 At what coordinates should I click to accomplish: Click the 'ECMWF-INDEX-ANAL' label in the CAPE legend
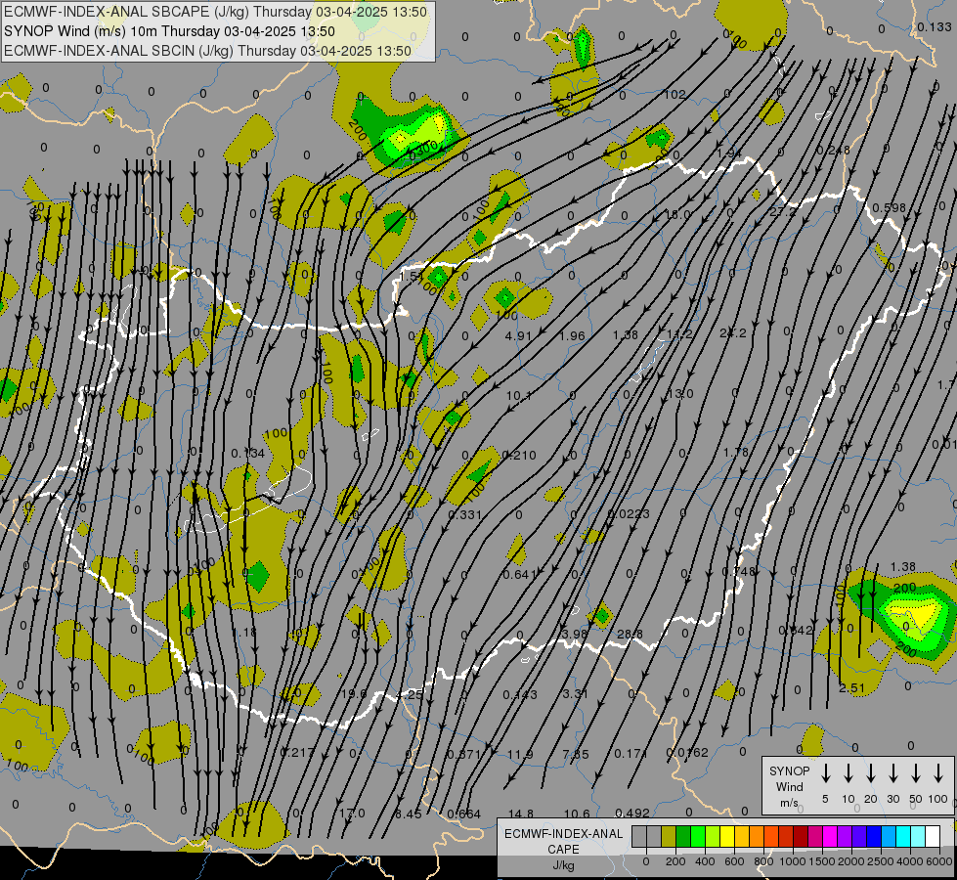point(563,834)
